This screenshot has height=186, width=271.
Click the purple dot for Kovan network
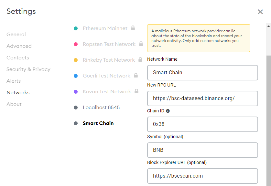click(x=76, y=92)
